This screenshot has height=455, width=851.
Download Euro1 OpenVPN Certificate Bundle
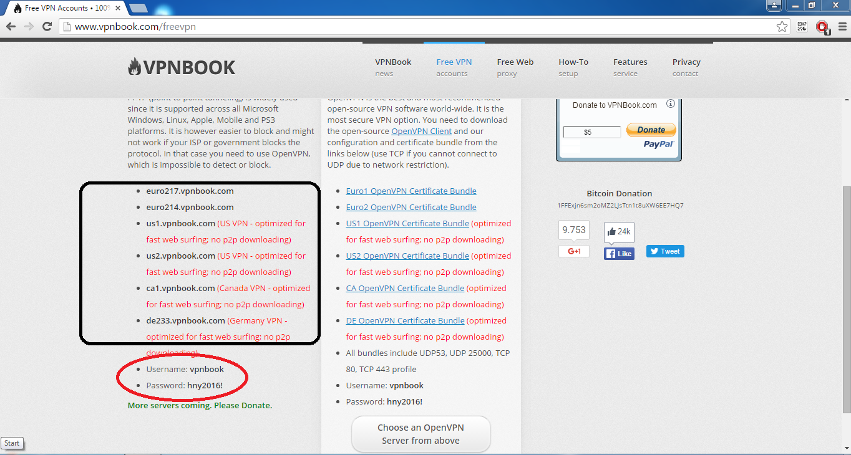click(x=411, y=191)
